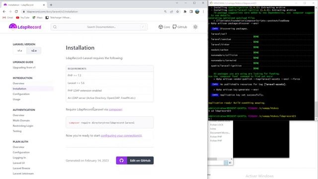318x179 pixels.
Task: Reload the page with the refresh icon
Action: 16,11
